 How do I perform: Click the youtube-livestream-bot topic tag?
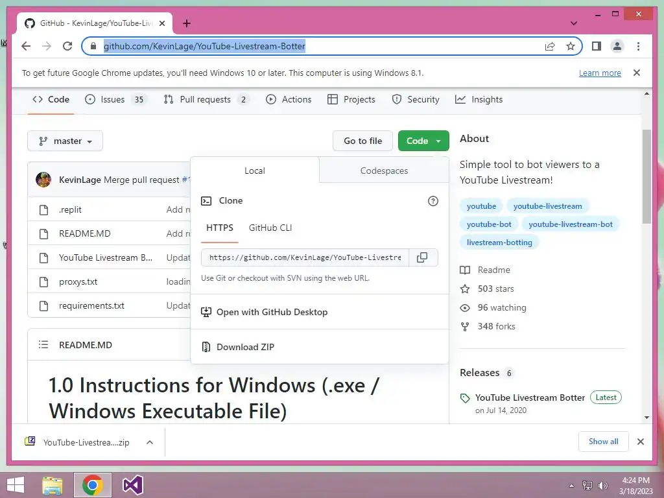tap(571, 224)
